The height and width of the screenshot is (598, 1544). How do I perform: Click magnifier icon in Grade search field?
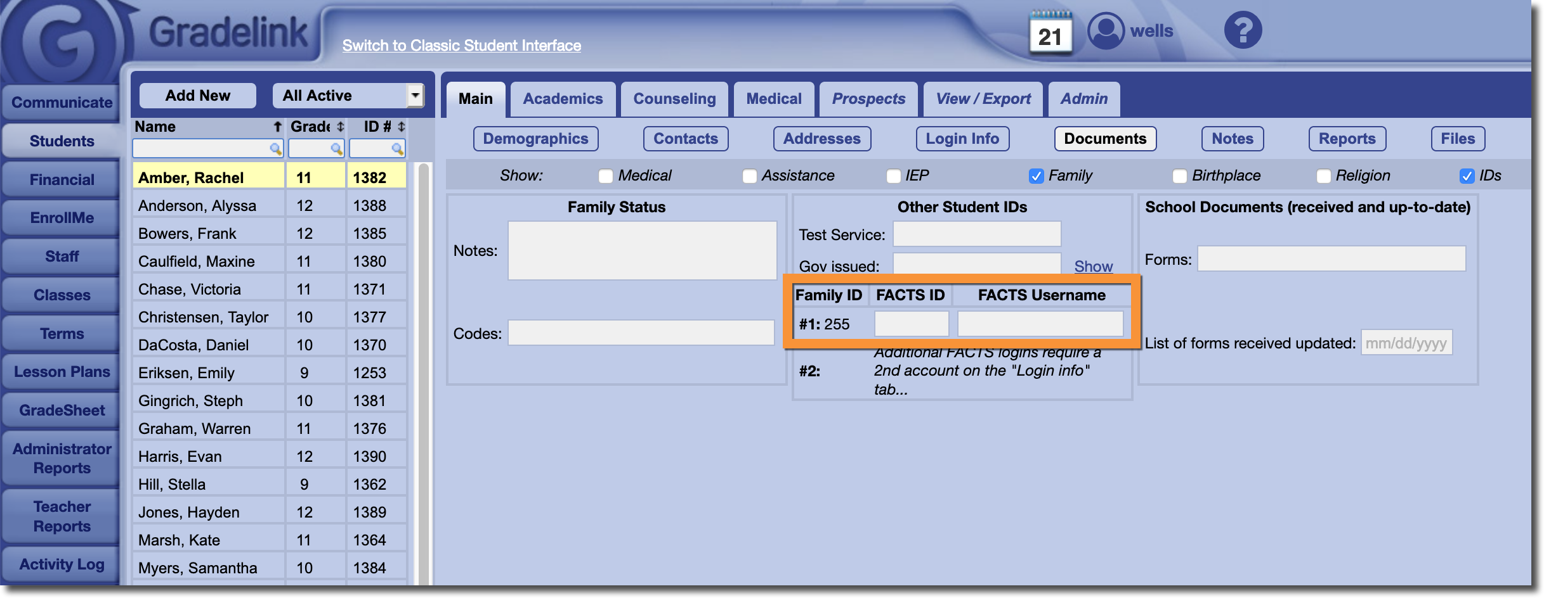pos(336,149)
